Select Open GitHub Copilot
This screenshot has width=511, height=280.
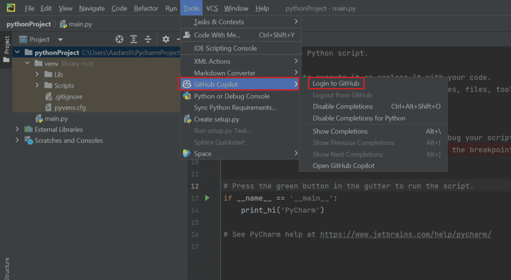coord(373,165)
